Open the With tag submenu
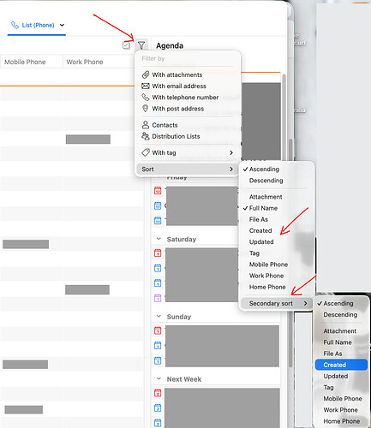Viewport: 371px width, 428px height. 187,152
